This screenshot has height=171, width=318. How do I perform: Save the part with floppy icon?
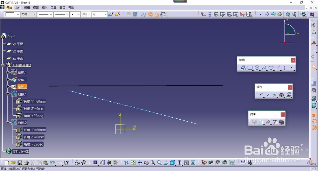(20, 162)
